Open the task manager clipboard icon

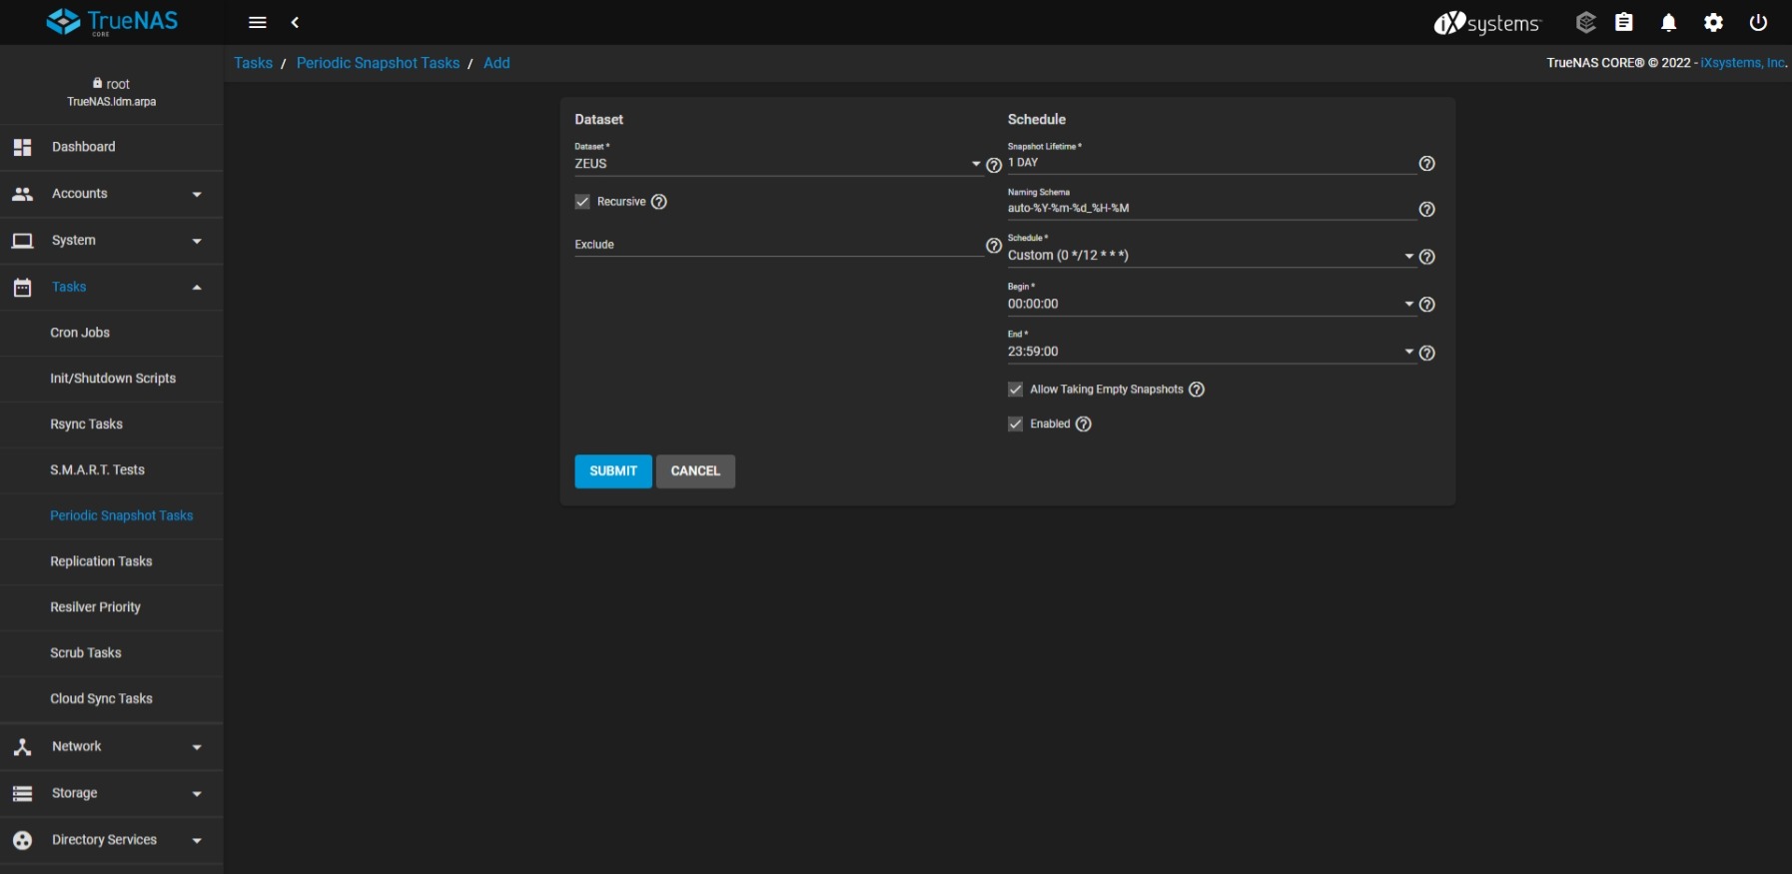1624,22
